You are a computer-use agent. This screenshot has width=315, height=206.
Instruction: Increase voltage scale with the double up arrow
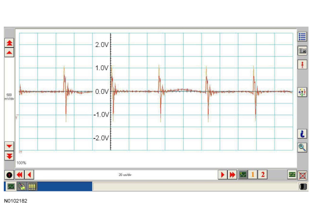(x=9, y=43)
